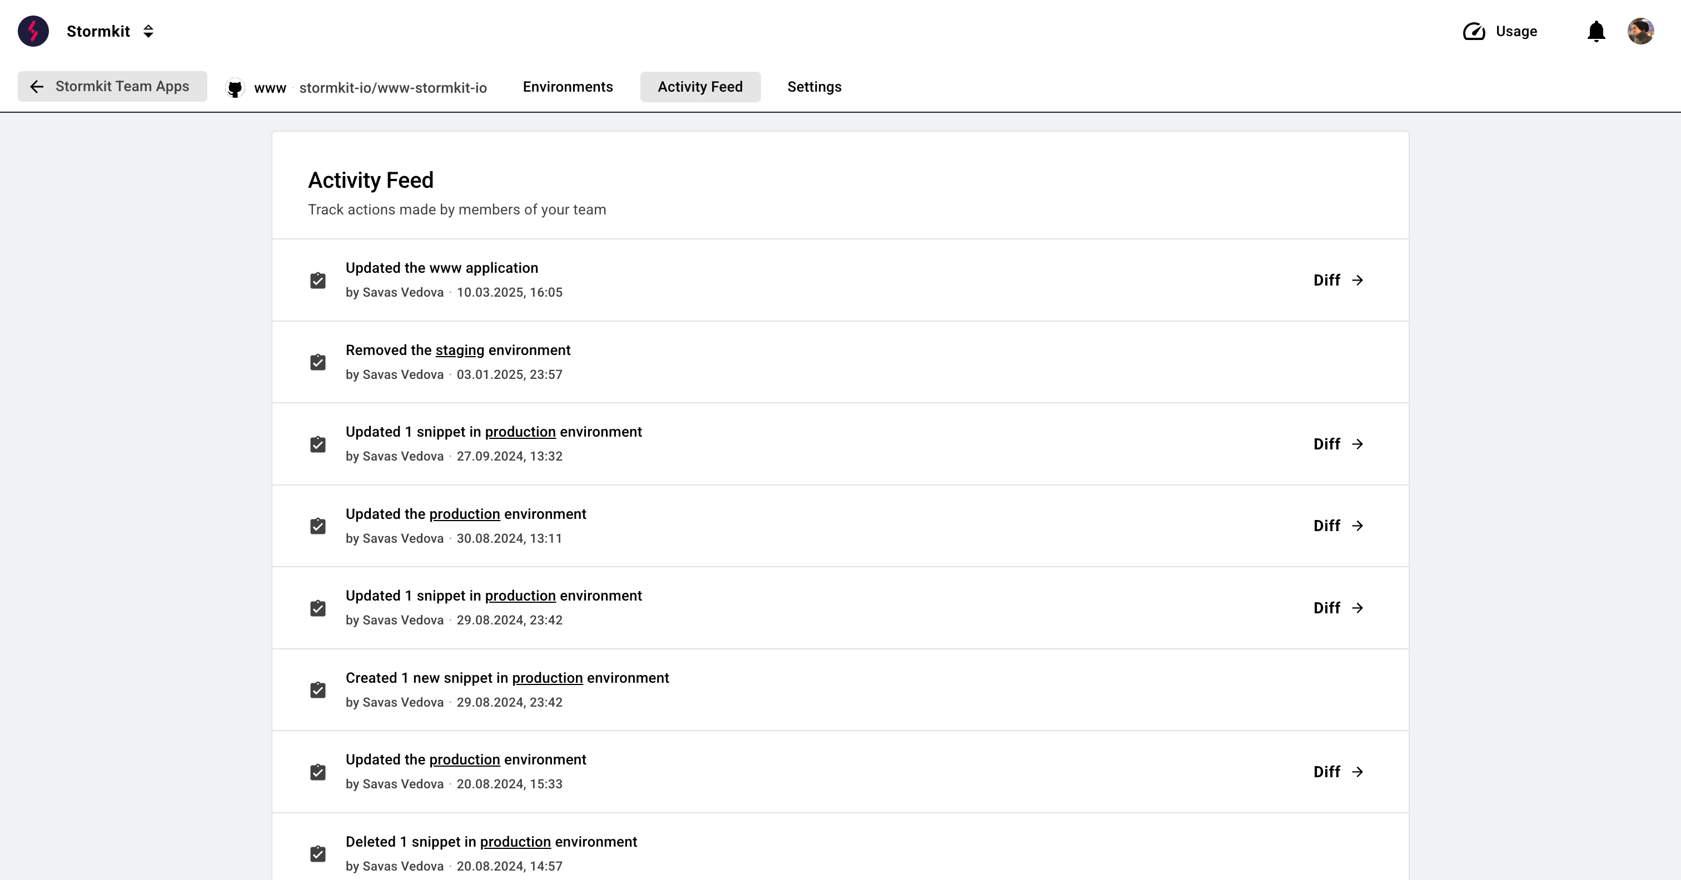Open Diff for 30.08.2024 production update

[x=1339, y=526]
